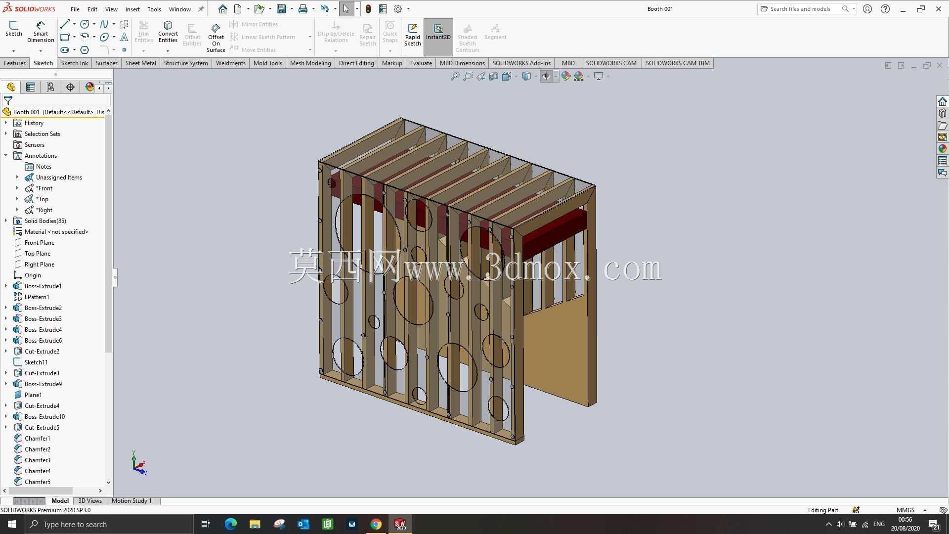Activate the Rapid Sketch tool

pos(413,34)
